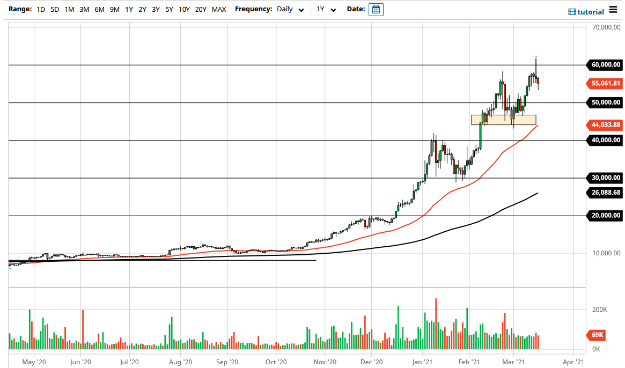This screenshot has width=625, height=368.
Task: Open the hamburger menu in the top-right corner
Action: [x=612, y=10]
